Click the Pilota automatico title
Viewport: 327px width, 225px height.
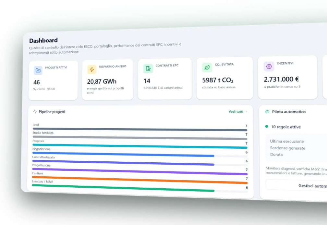289,112
